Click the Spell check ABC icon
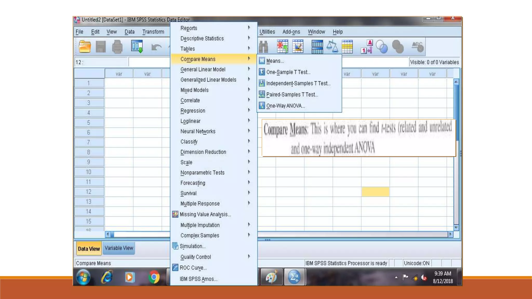Image resolution: width=532 pixels, height=299 pixels. [x=417, y=47]
